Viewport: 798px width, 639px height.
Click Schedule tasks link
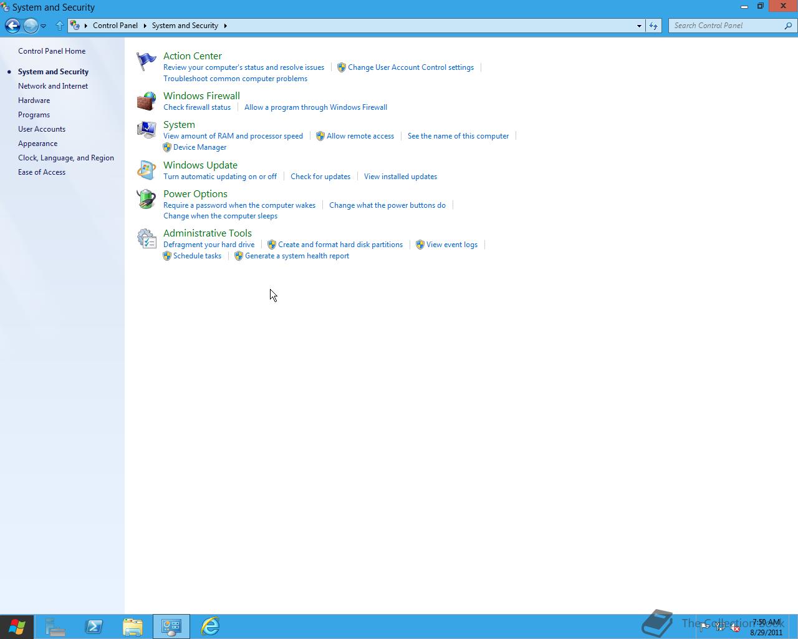(197, 256)
